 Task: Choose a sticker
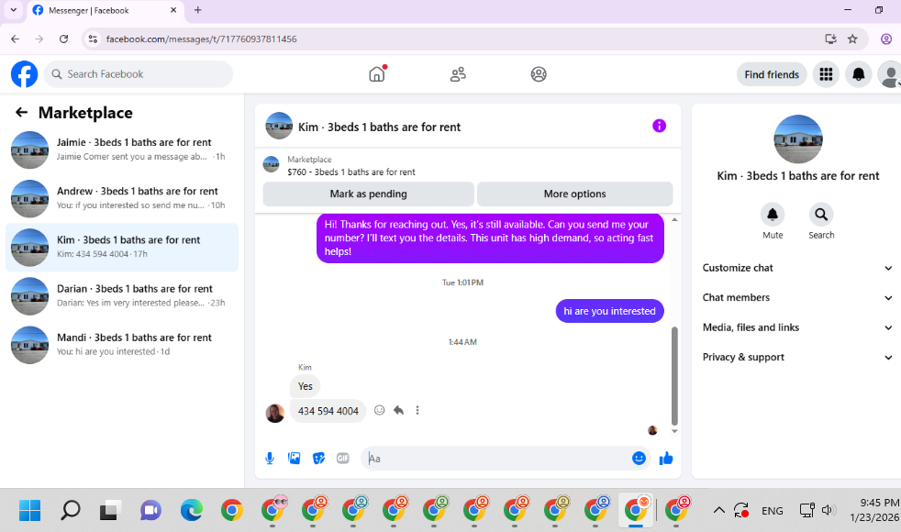coord(318,458)
